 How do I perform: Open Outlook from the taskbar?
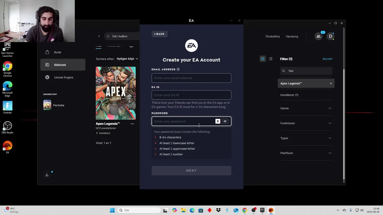tap(236, 210)
